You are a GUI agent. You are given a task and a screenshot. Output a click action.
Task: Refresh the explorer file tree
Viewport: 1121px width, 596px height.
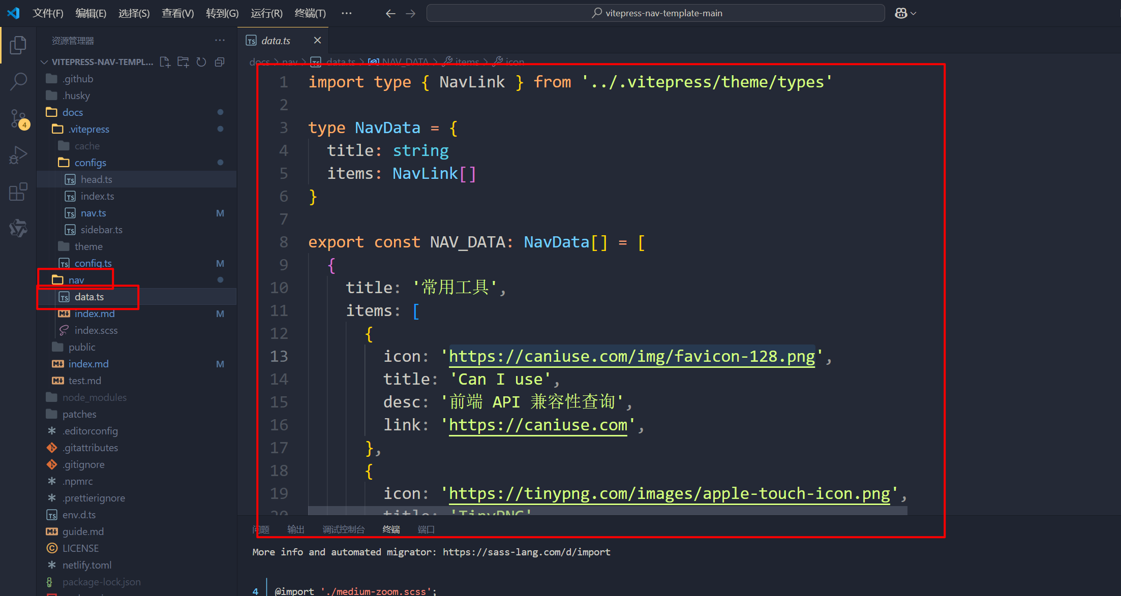pos(201,62)
